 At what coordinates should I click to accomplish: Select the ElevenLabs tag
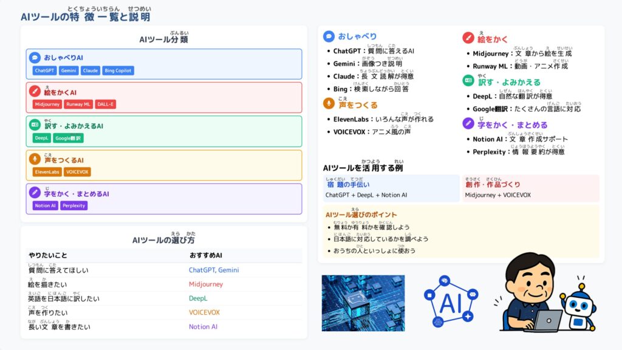(47, 172)
